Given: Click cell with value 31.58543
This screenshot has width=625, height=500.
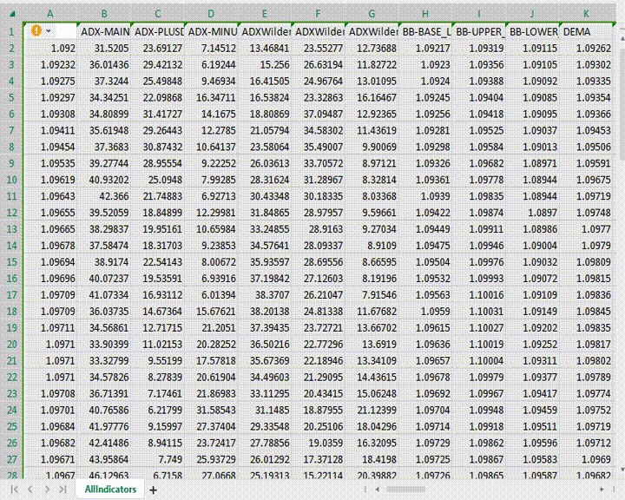Looking at the screenshot, I should [211, 410].
